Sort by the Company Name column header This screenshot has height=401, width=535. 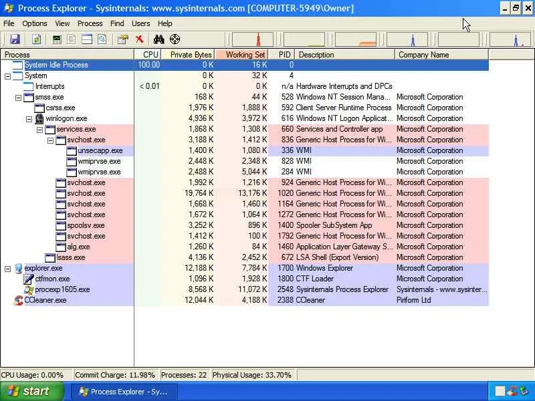click(x=442, y=55)
